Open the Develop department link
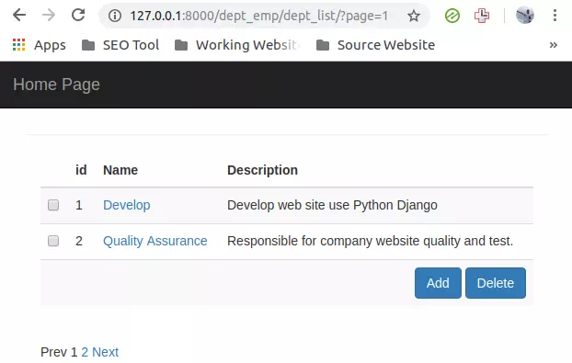572x363 pixels. click(127, 205)
